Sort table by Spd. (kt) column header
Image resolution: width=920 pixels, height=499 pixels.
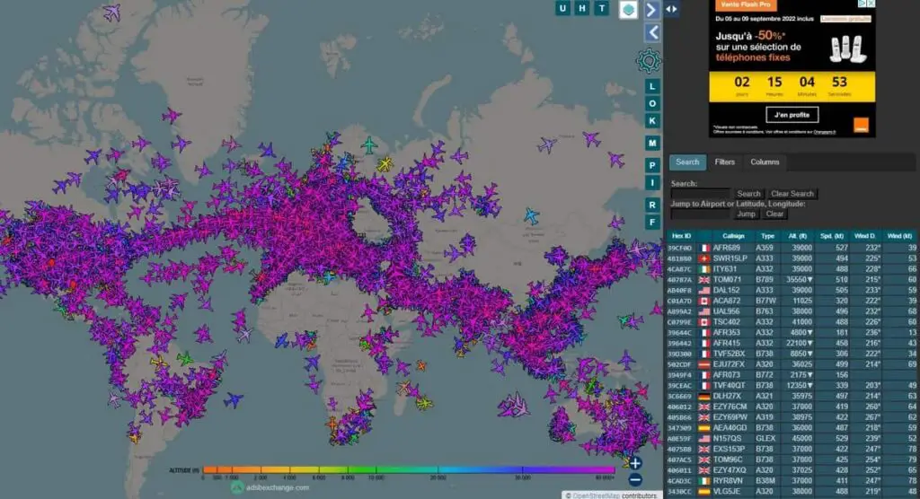(x=832, y=236)
